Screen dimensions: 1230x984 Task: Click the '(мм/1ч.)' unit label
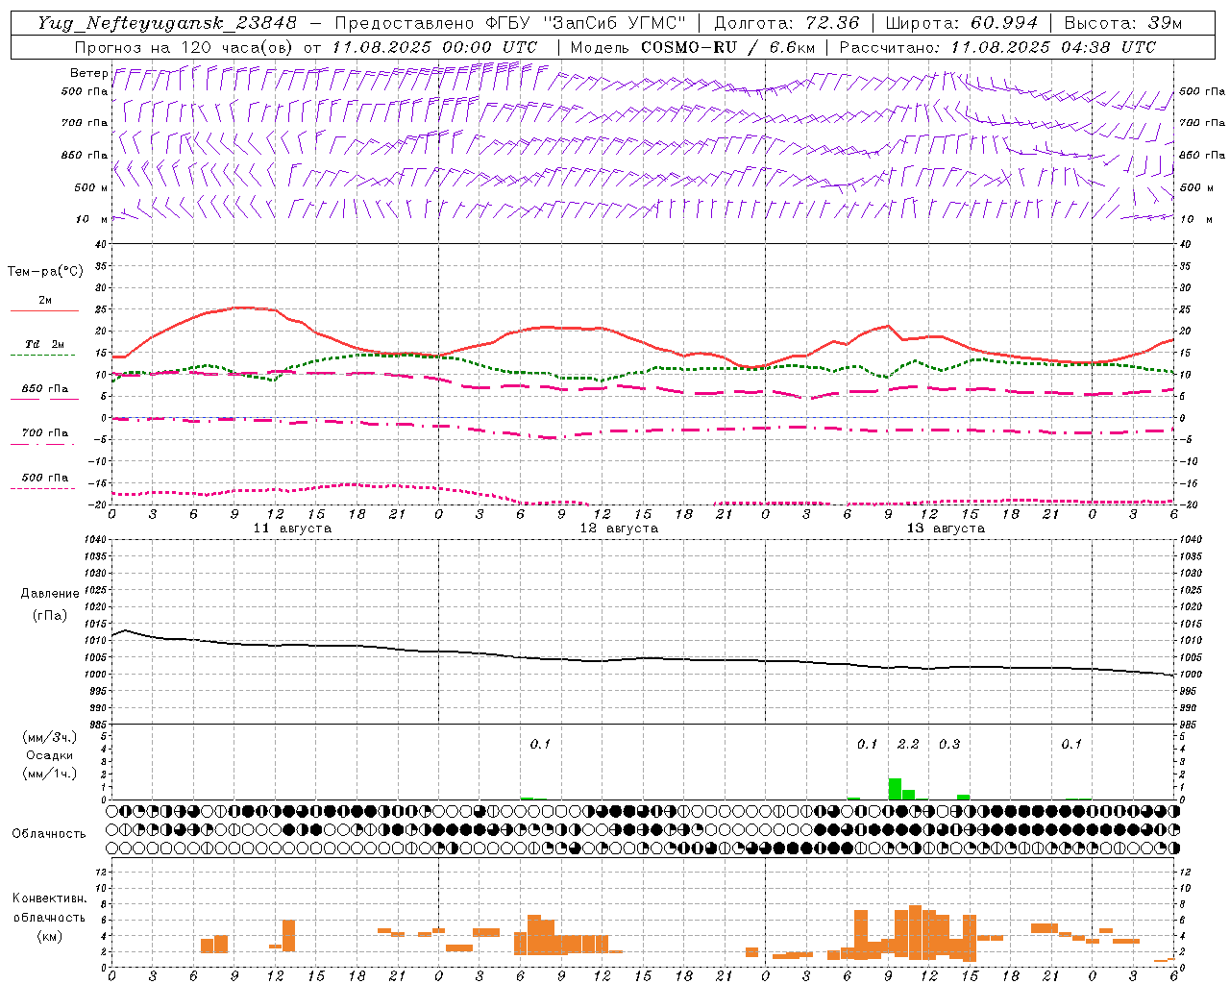pos(49,774)
